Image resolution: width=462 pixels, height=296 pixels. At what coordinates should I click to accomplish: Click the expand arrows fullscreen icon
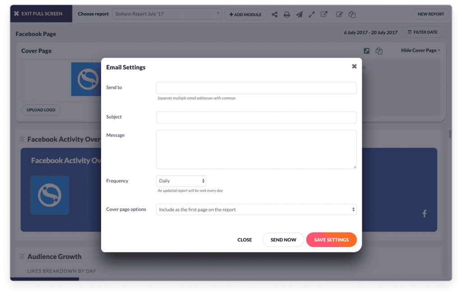pos(311,14)
